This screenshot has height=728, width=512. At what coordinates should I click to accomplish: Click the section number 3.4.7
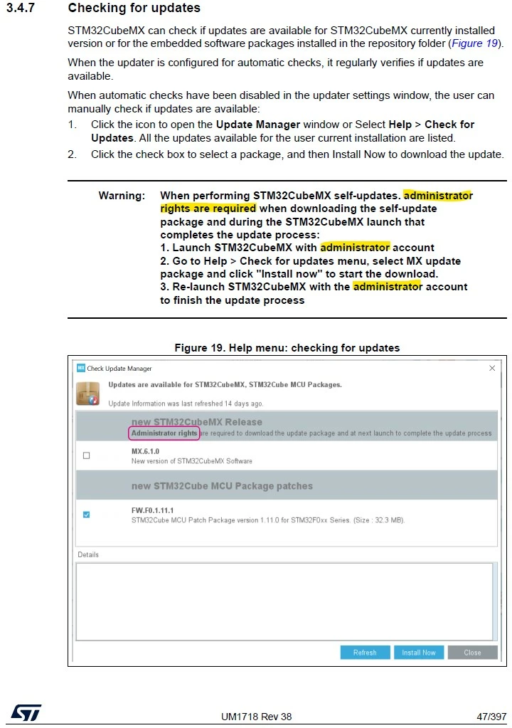21,8
